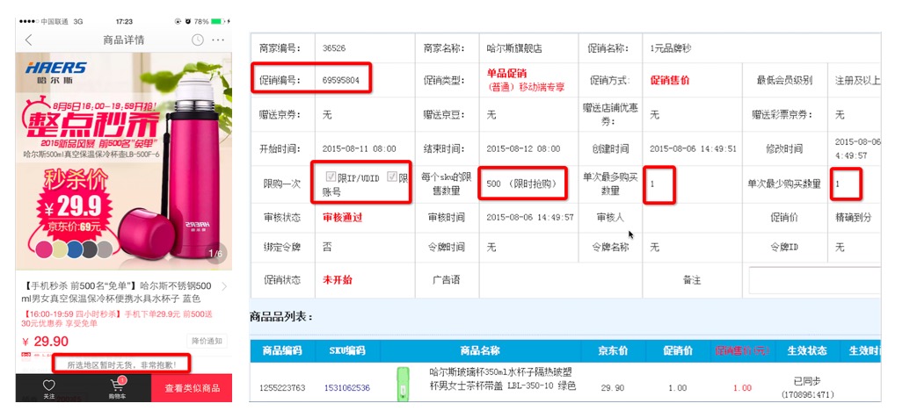The image size is (917, 418).
Task: Click the 令牌ID label
Action: [784, 247]
